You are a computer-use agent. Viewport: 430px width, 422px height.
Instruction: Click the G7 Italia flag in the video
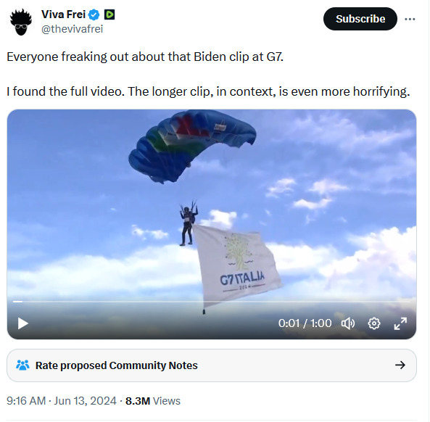coord(236,265)
